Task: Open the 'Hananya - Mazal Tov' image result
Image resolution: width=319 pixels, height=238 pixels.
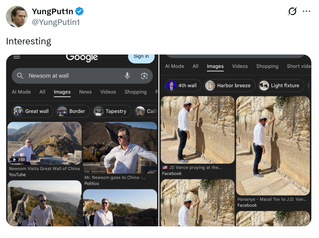Action: pyautogui.click(x=273, y=146)
